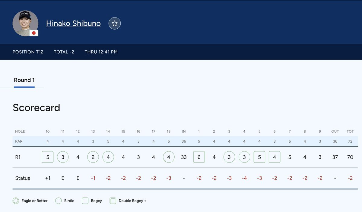
Task: Click the Scorecard heading
Action: click(x=37, y=108)
